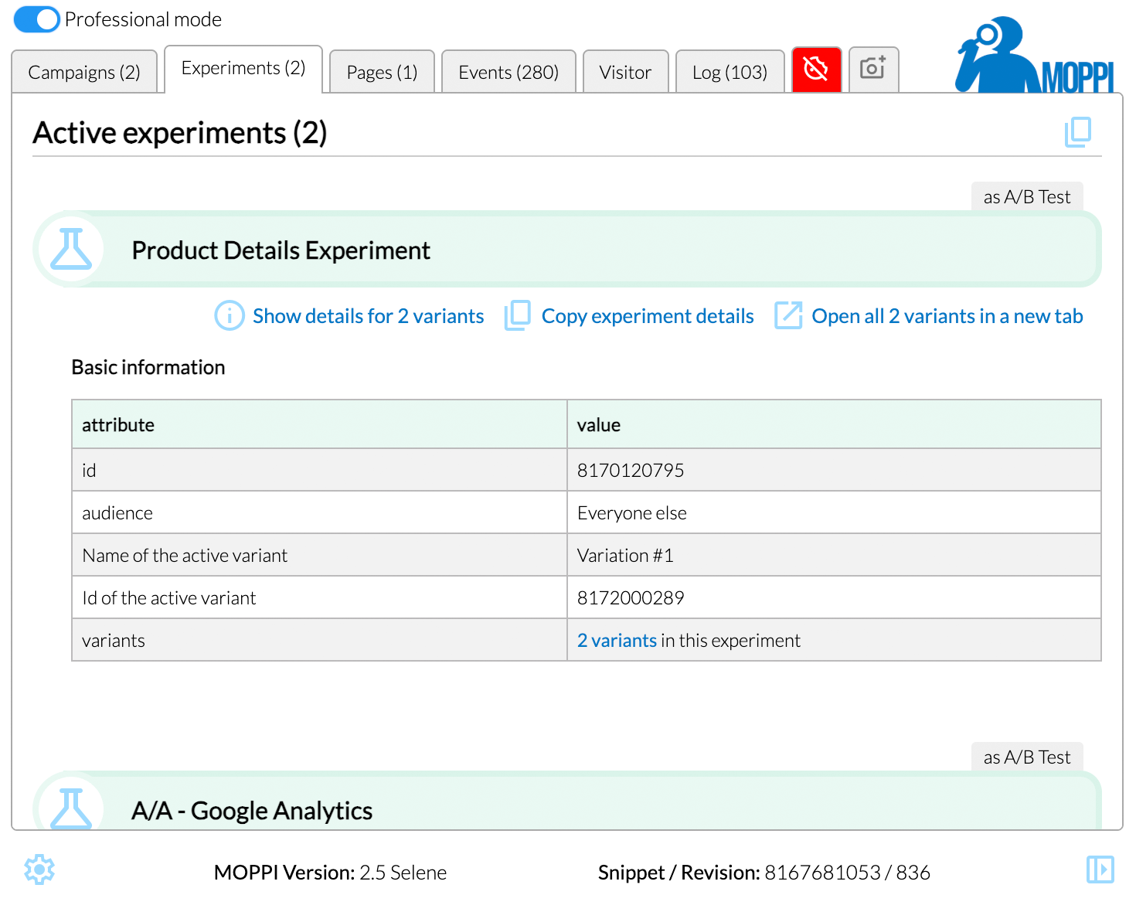Select the Log (103) tab

pyautogui.click(x=730, y=73)
